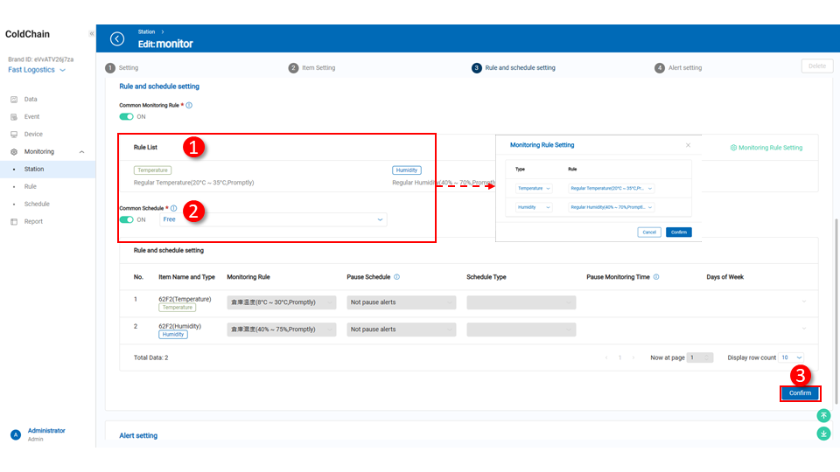Close the Monitoring Rule Setting dialog
This screenshot has width=840, height=472.
688,145
